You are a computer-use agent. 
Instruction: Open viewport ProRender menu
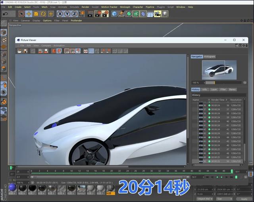[76, 21]
